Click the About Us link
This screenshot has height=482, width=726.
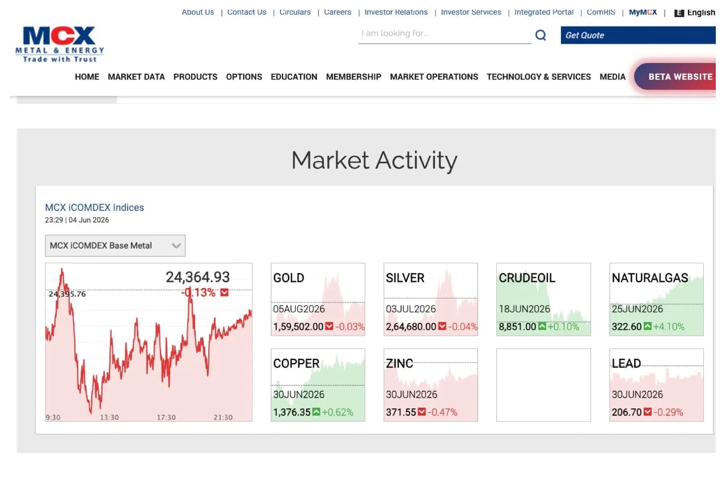pyautogui.click(x=198, y=12)
